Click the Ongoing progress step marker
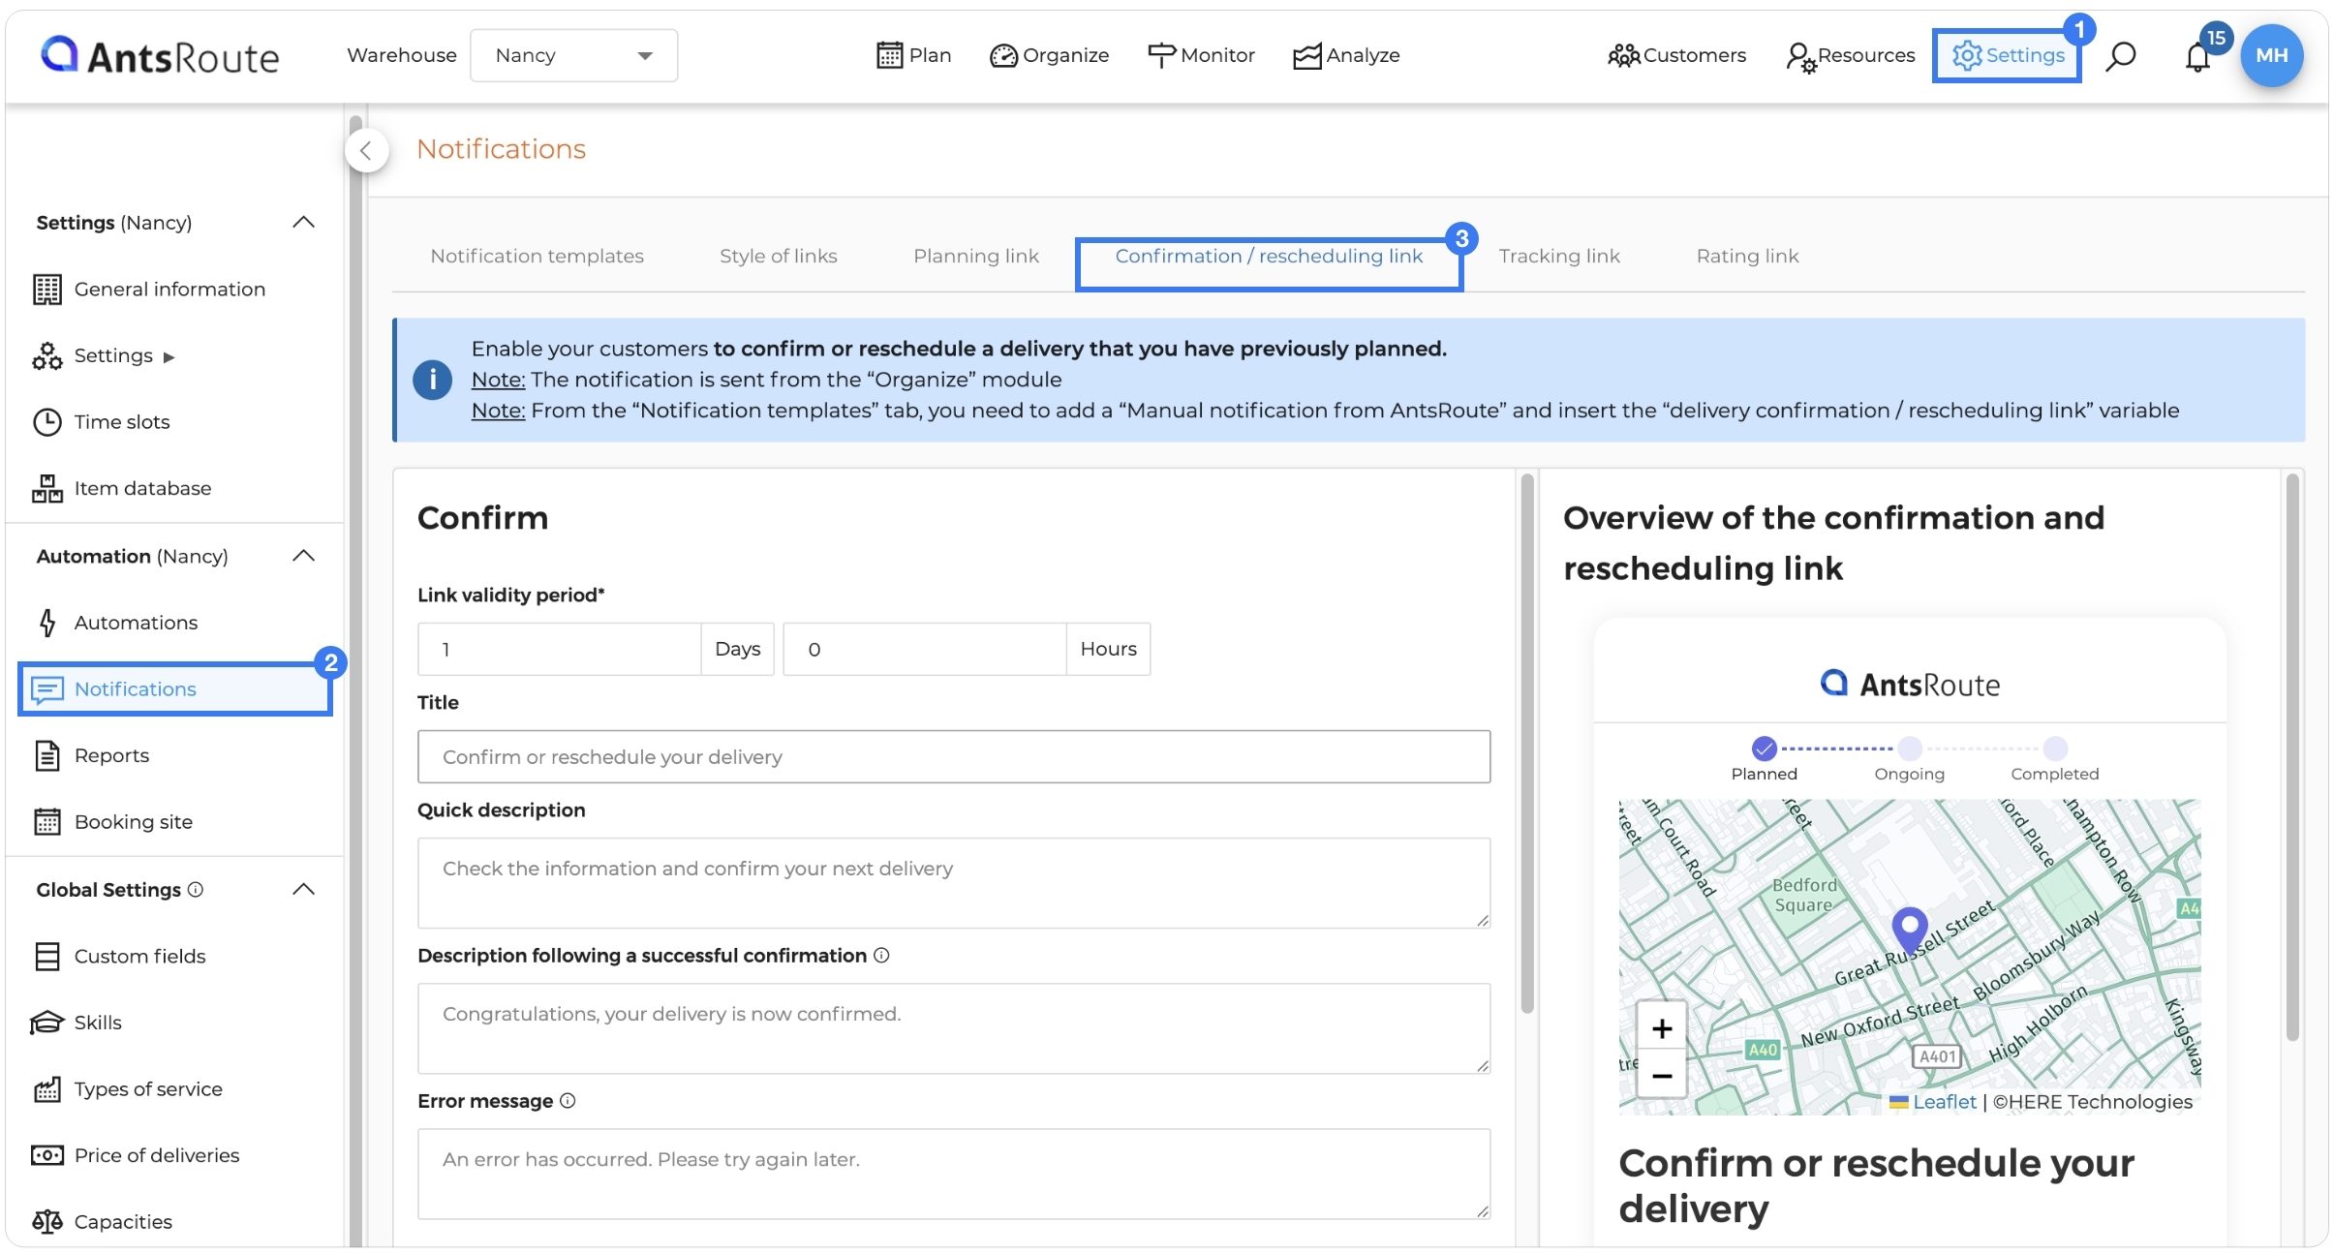2334x1253 pixels. tap(1910, 749)
